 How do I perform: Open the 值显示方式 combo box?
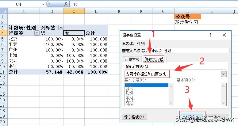click(176, 74)
